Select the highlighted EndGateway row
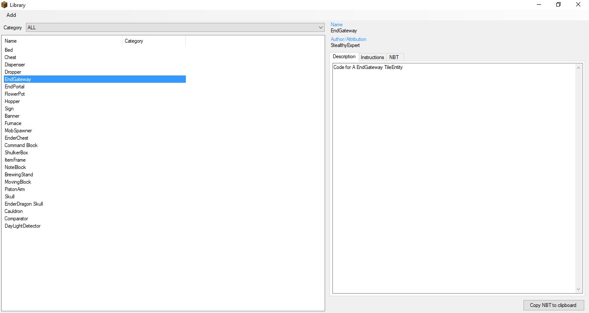589x313 pixels. click(95, 79)
